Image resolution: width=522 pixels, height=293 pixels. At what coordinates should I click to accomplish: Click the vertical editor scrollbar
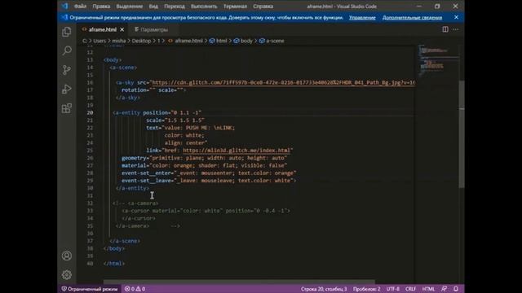pos(462,134)
